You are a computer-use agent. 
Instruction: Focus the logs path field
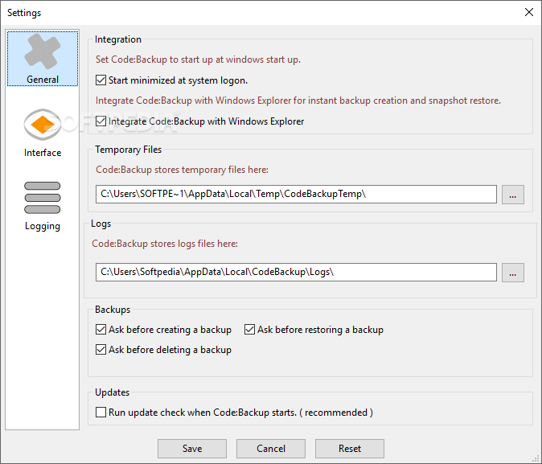point(296,273)
